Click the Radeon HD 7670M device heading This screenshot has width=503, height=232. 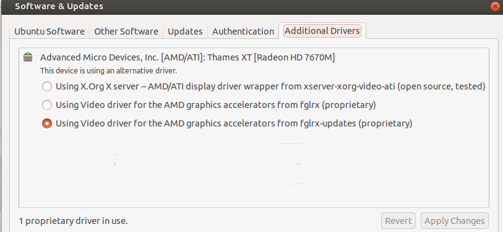click(187, 57)
